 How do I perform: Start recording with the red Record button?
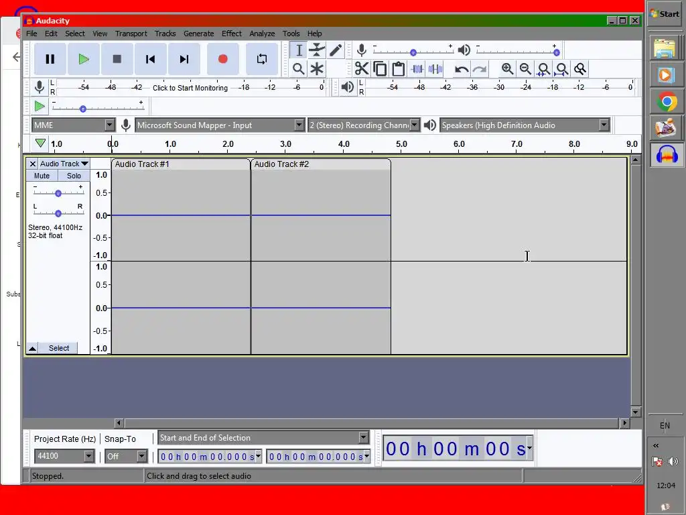(222, 59)
